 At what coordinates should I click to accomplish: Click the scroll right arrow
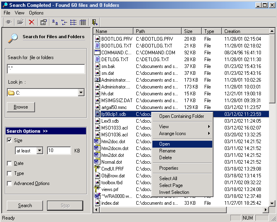[265, 210]
